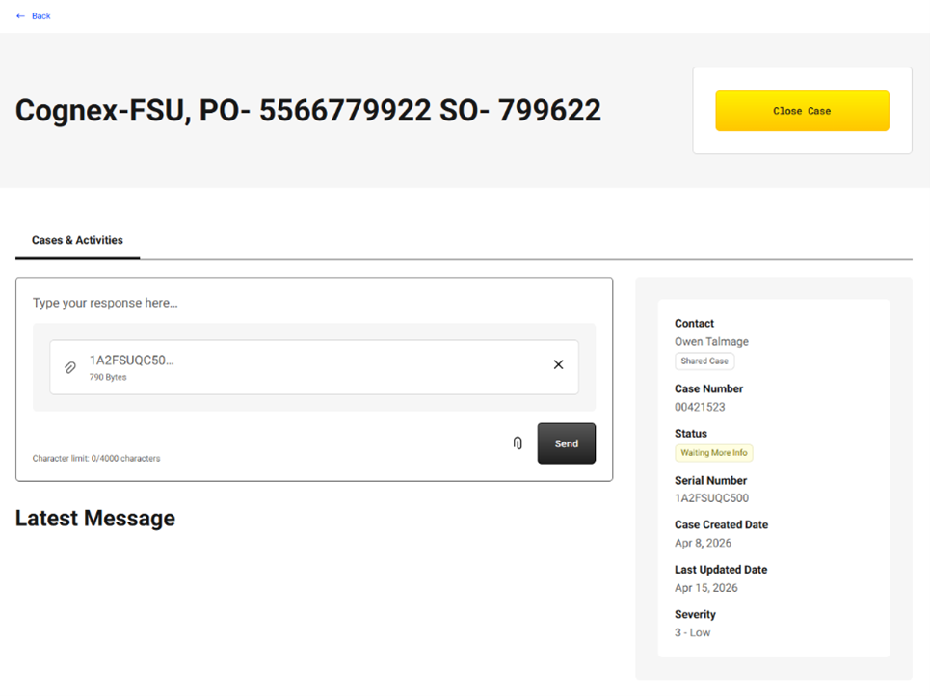
Task: Click the last updated date Apr 15, 2026
Action: tap(705, 588)
